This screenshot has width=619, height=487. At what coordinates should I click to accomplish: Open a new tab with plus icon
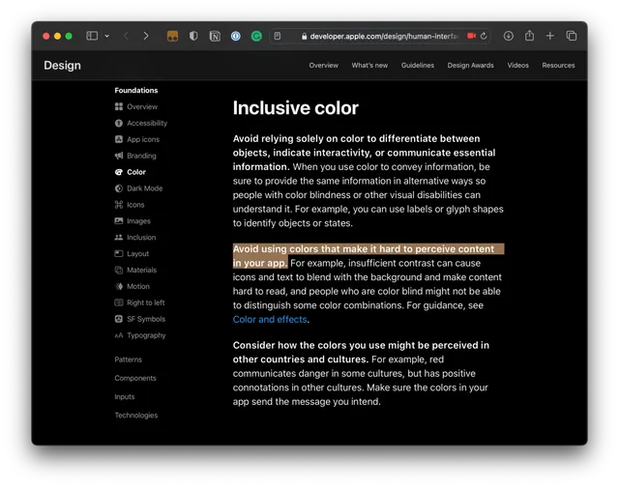point(550,36)
